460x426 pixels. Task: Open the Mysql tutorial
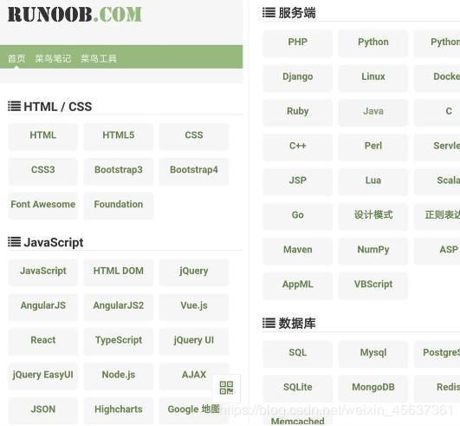(373, 353)
